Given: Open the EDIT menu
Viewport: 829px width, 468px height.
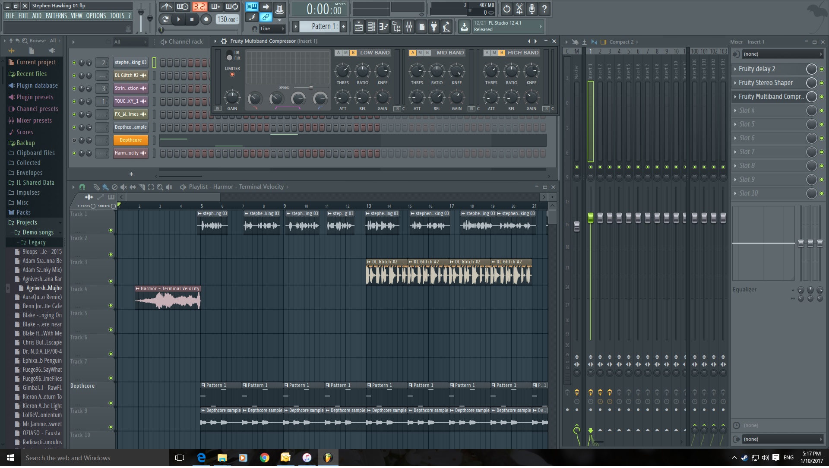Looking at the screenshot, I should pos(23,16).
